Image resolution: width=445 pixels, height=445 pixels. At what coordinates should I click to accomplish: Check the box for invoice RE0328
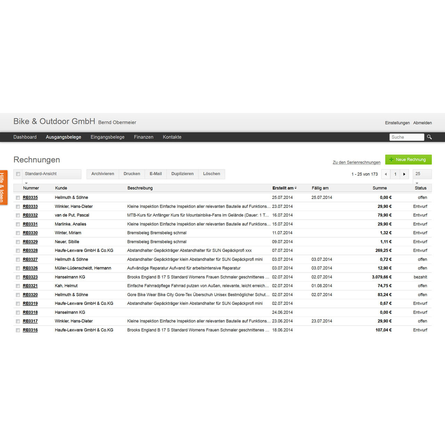point(18,251)
